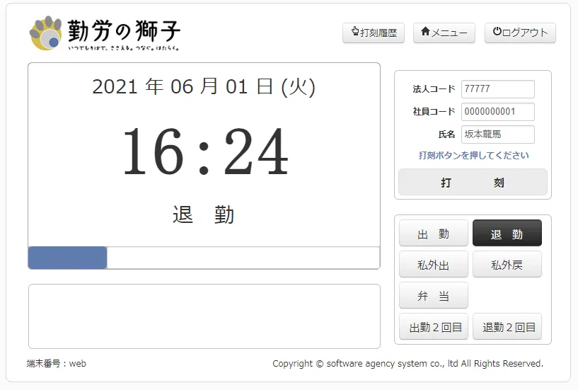Select the 退勤 clock-out mode

[507, 233]
